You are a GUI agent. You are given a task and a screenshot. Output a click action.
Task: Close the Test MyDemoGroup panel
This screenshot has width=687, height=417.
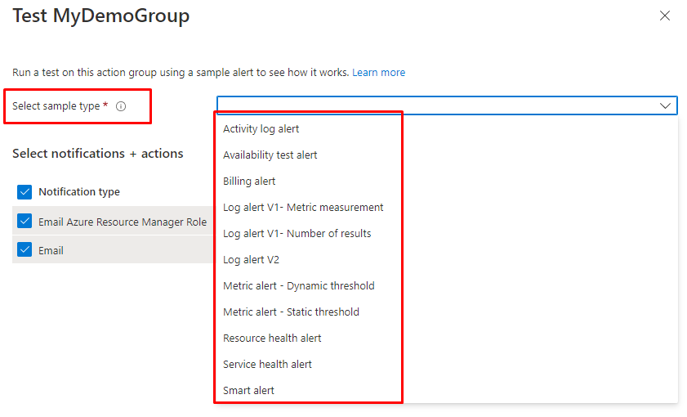[x=665, y=16]
